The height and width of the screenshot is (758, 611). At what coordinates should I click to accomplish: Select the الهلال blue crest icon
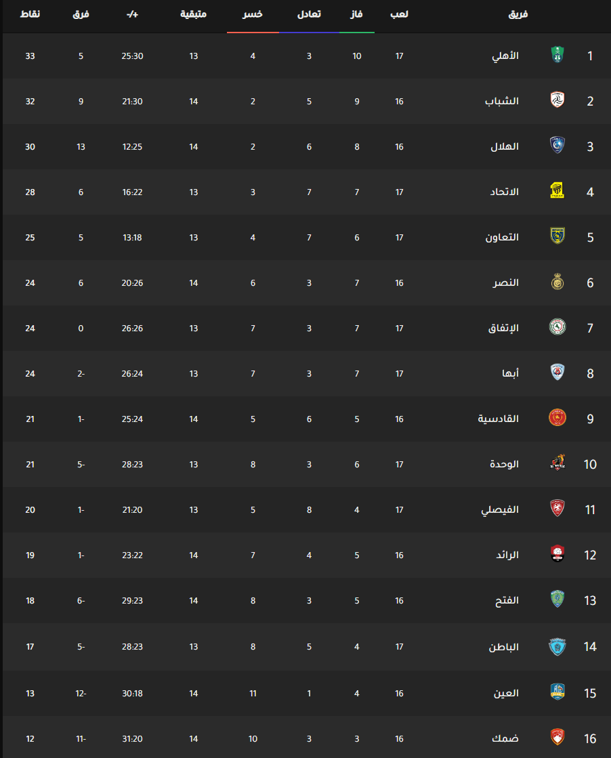(x=557, y=145)
